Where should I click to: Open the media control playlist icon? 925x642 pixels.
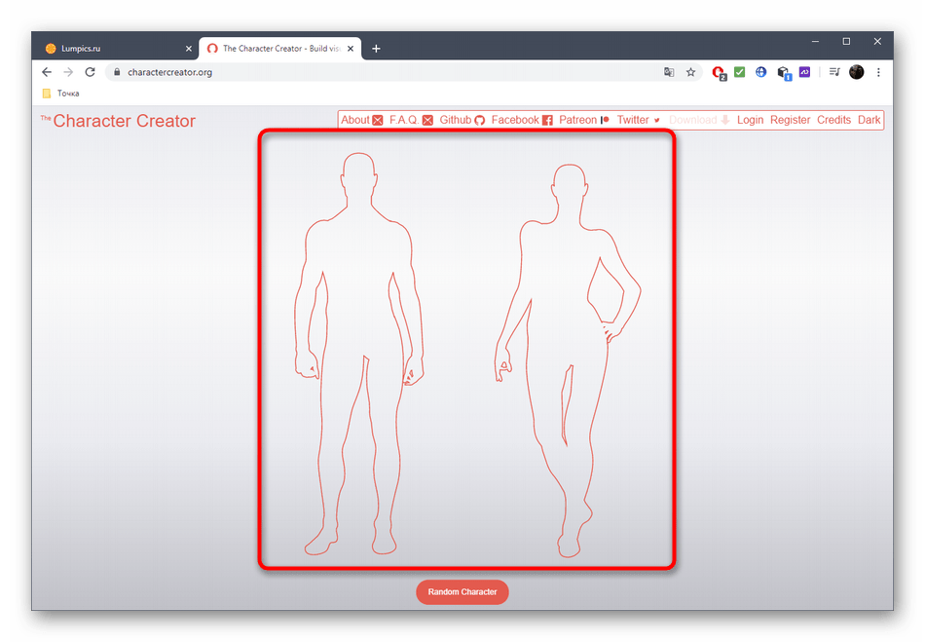tap(834, 72)
